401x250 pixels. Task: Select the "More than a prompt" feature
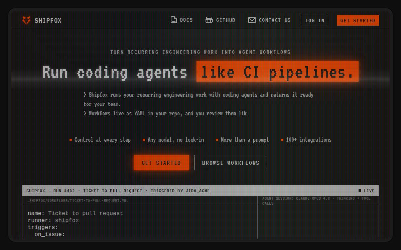pos(245,140)
